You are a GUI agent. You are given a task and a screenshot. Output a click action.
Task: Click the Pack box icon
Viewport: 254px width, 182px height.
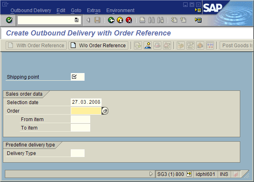pyautogui.click(x=181, y=46)
